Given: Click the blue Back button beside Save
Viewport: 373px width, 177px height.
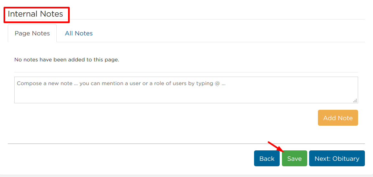Looking at the screenshot, I should [x=267, y=158].
